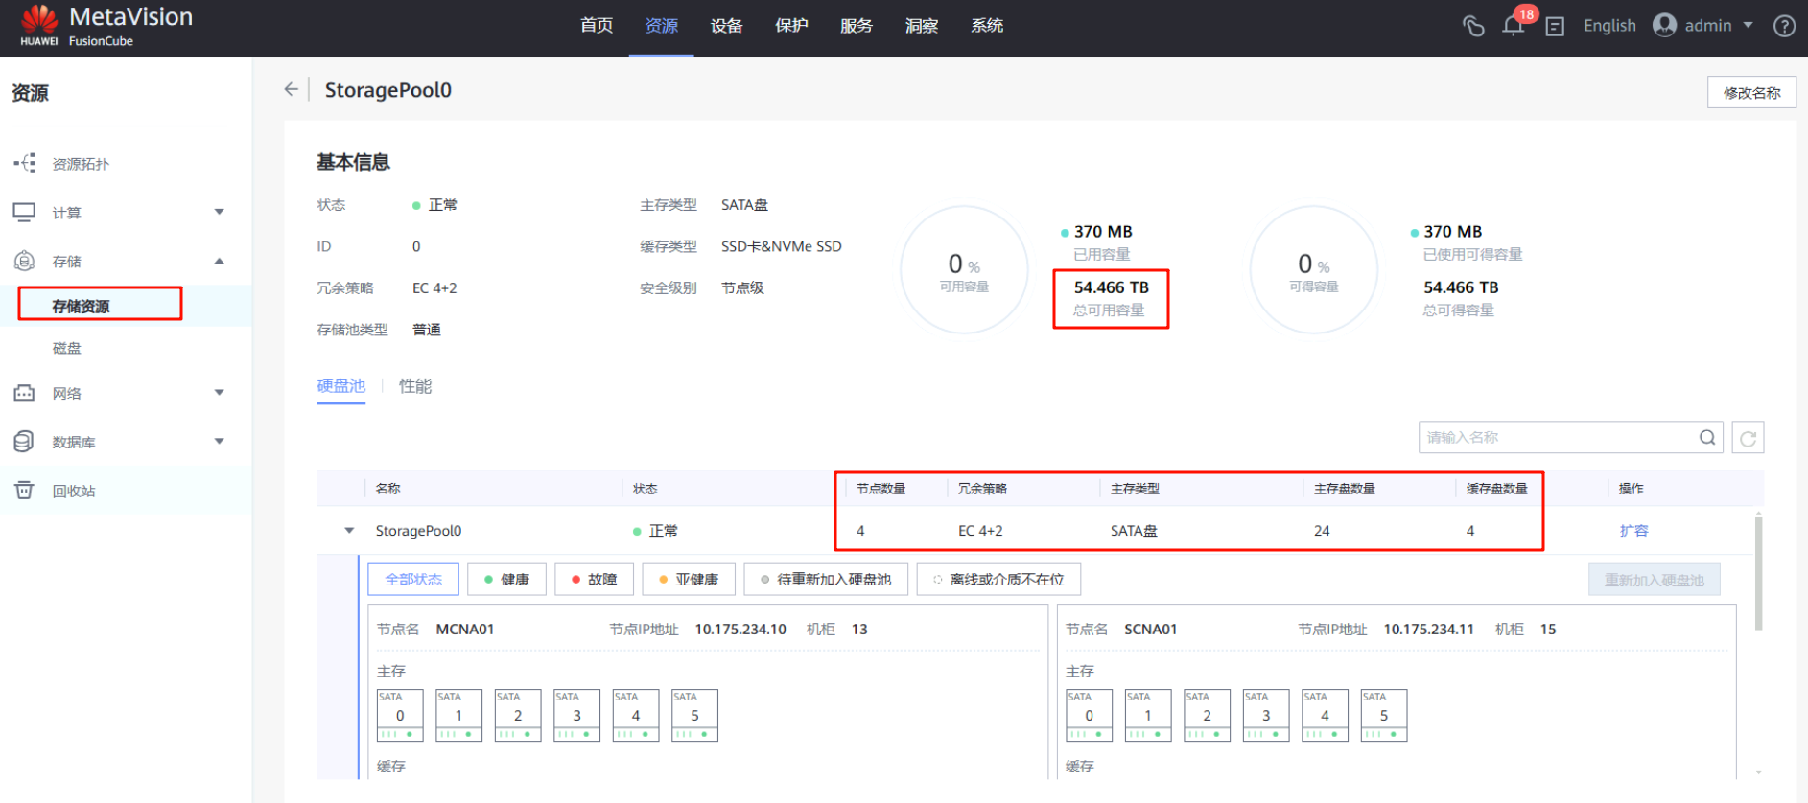Viewport: 1808px width, 803px height.
Task: Click the search magnifier icon
Action: tap(1707, 438)
